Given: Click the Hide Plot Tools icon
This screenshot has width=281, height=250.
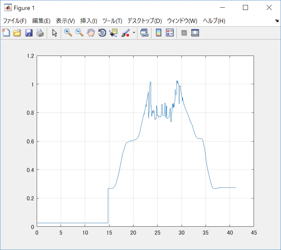Looking at the screenshot, I should click(x=184, y=33).
